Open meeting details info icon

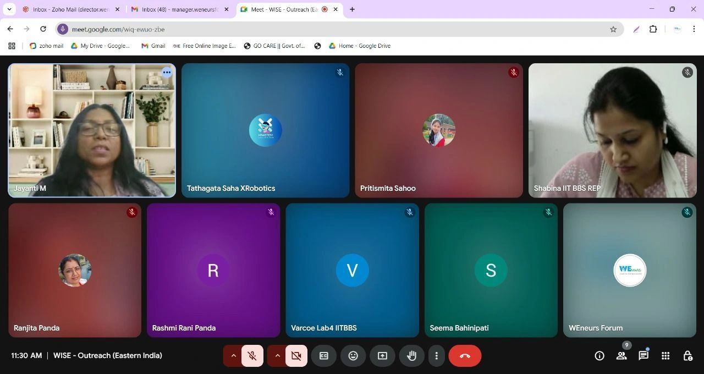599,356
